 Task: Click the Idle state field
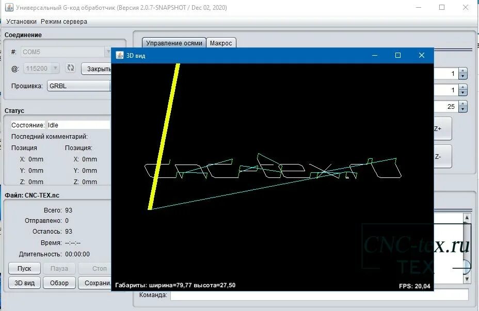(78, 125)
